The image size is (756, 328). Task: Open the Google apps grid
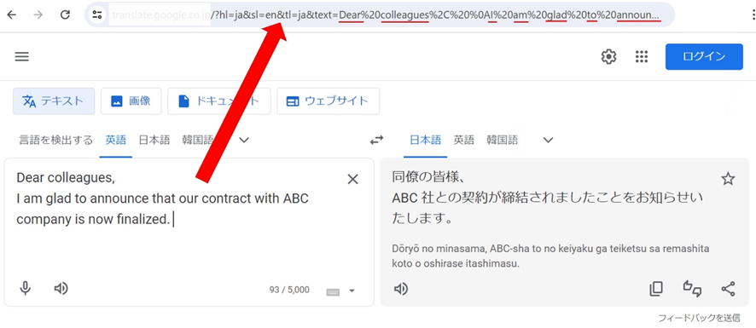[x=642, y=57]
